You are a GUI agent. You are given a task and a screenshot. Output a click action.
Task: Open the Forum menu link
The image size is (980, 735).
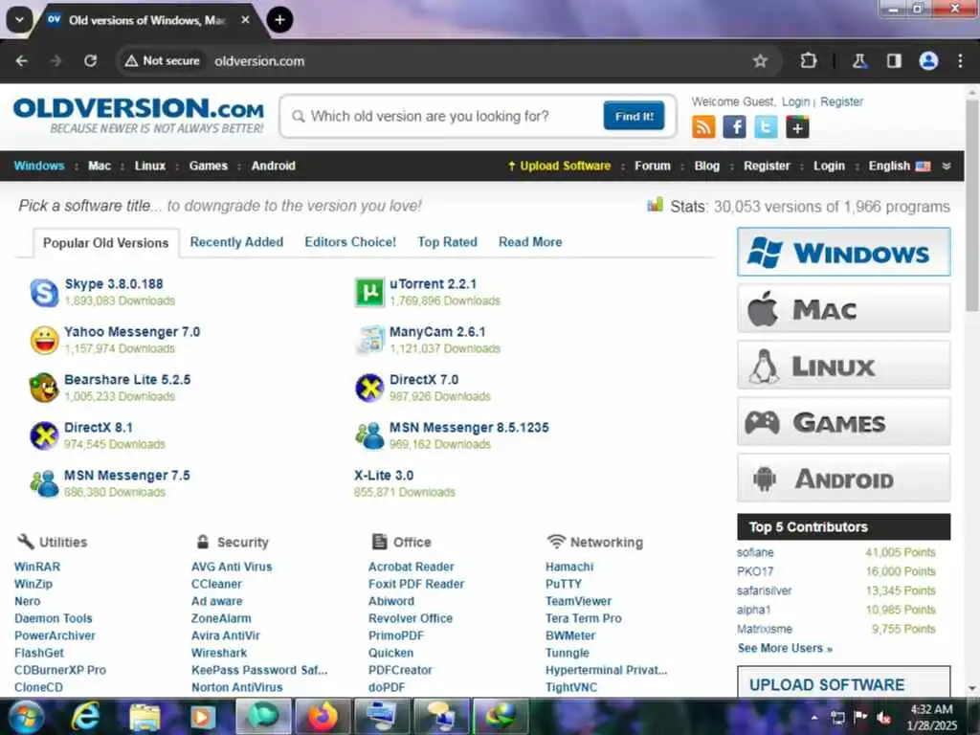pos(653,167)
